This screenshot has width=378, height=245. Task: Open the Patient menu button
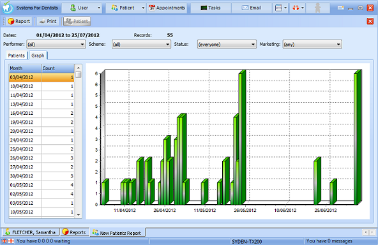pyautogui.click(x=123, y=8)
